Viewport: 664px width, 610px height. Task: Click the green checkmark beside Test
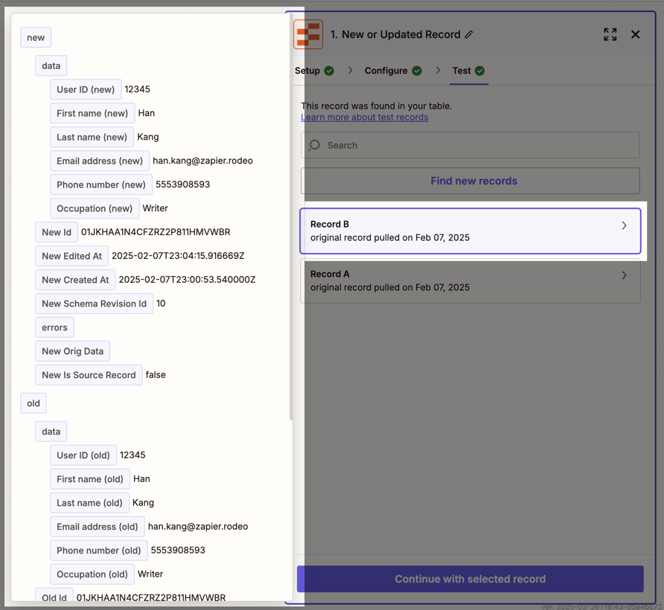point(480,71)
